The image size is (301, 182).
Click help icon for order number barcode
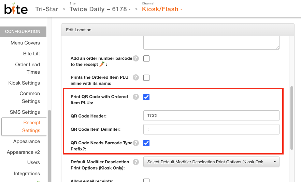(x=136, y=58)
